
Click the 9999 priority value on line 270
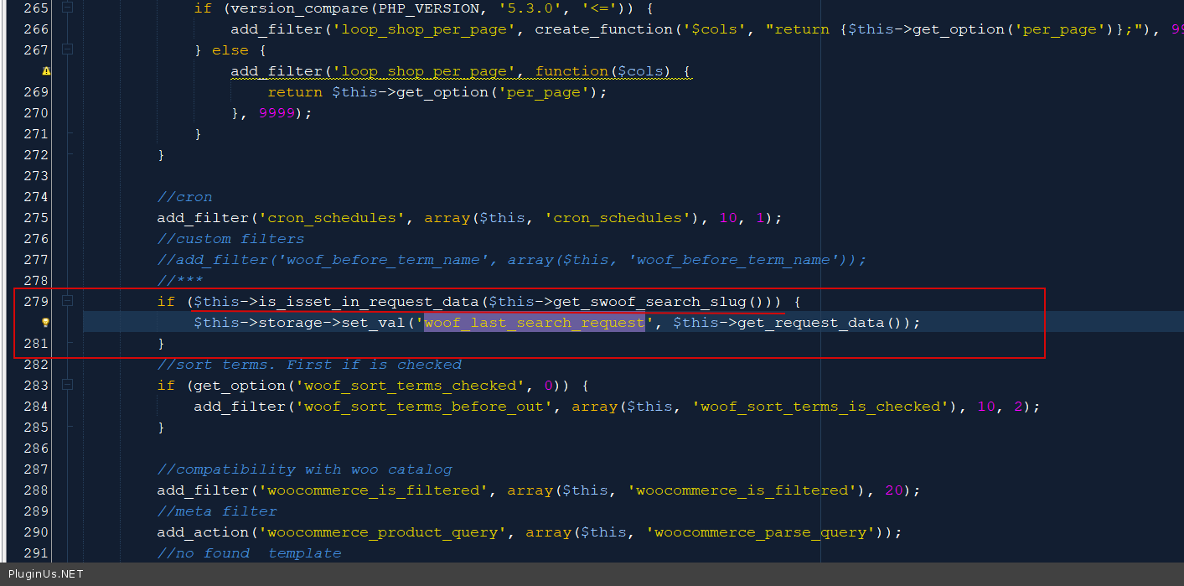[277, 113]
